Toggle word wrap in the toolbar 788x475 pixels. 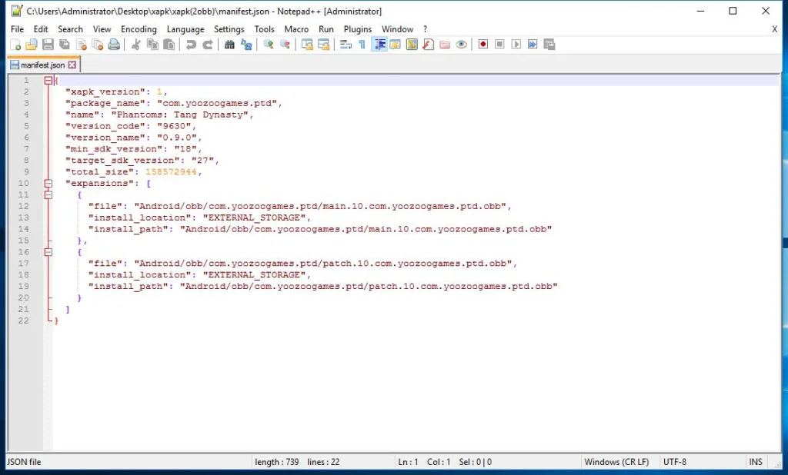tap(346, 45)
